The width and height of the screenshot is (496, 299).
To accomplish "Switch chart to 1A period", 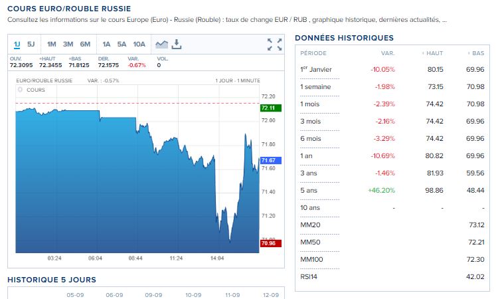I will [x=106, y=45].
